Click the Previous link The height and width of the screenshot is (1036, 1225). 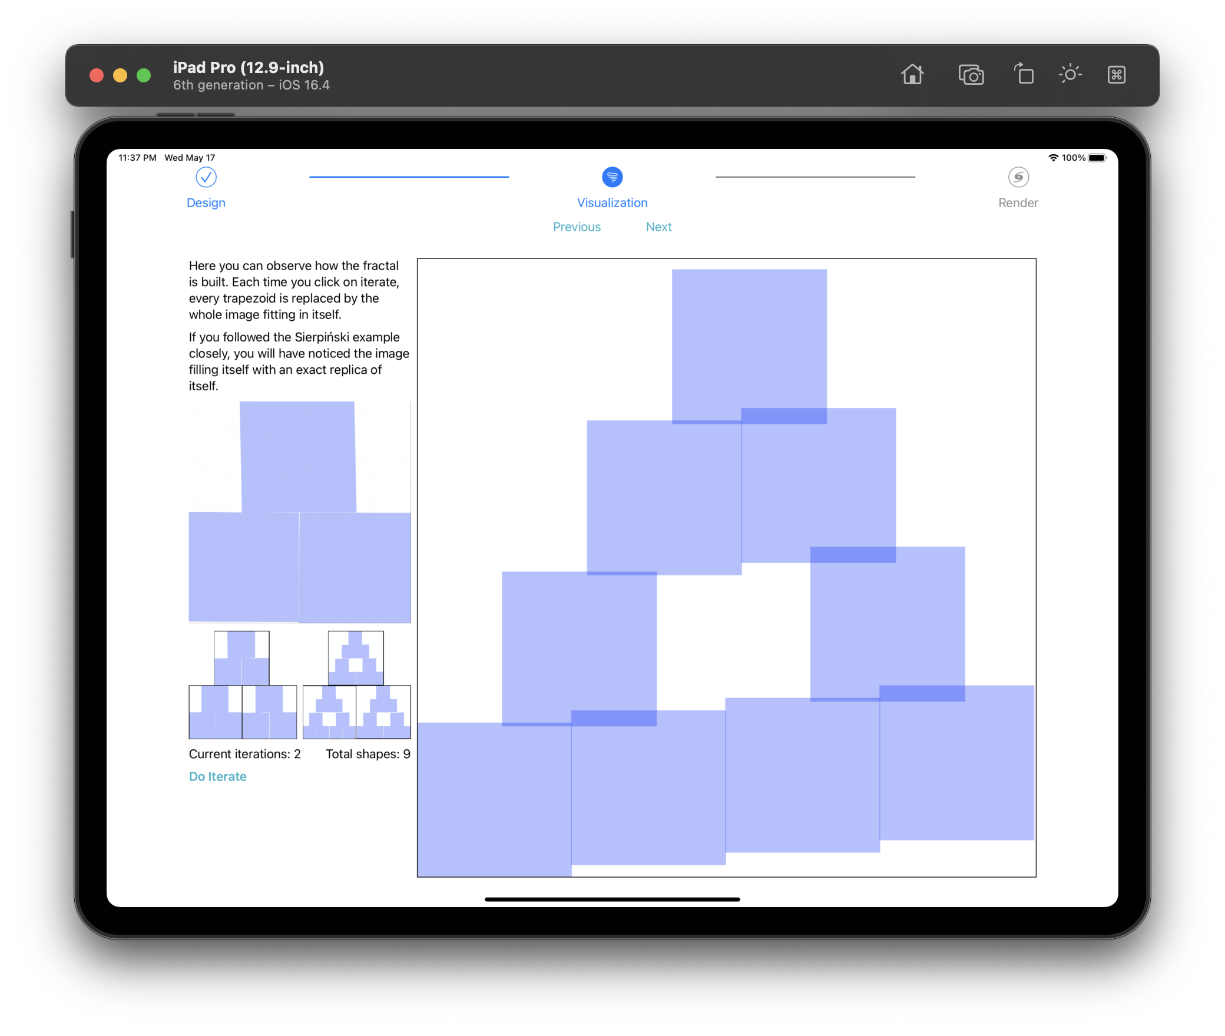point(577,227)
